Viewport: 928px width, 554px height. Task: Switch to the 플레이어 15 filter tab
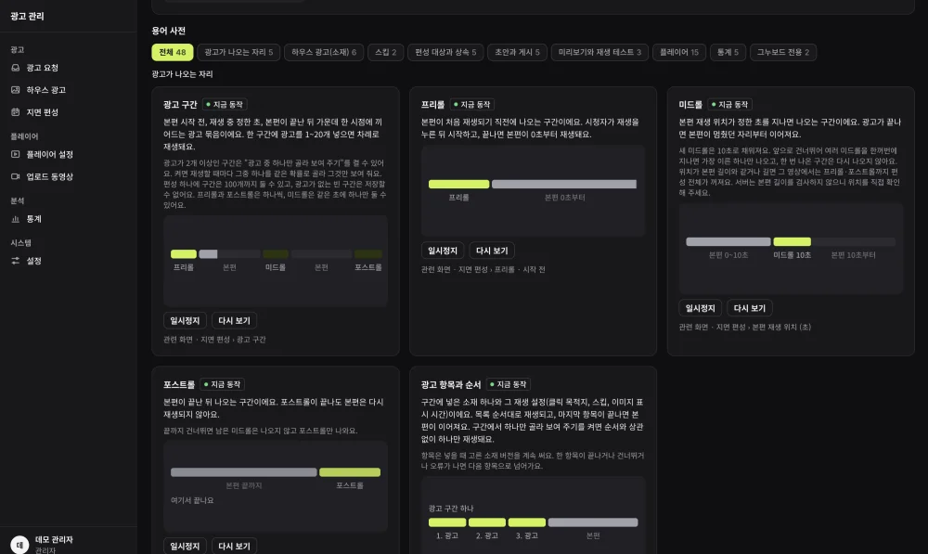(679, 52)
